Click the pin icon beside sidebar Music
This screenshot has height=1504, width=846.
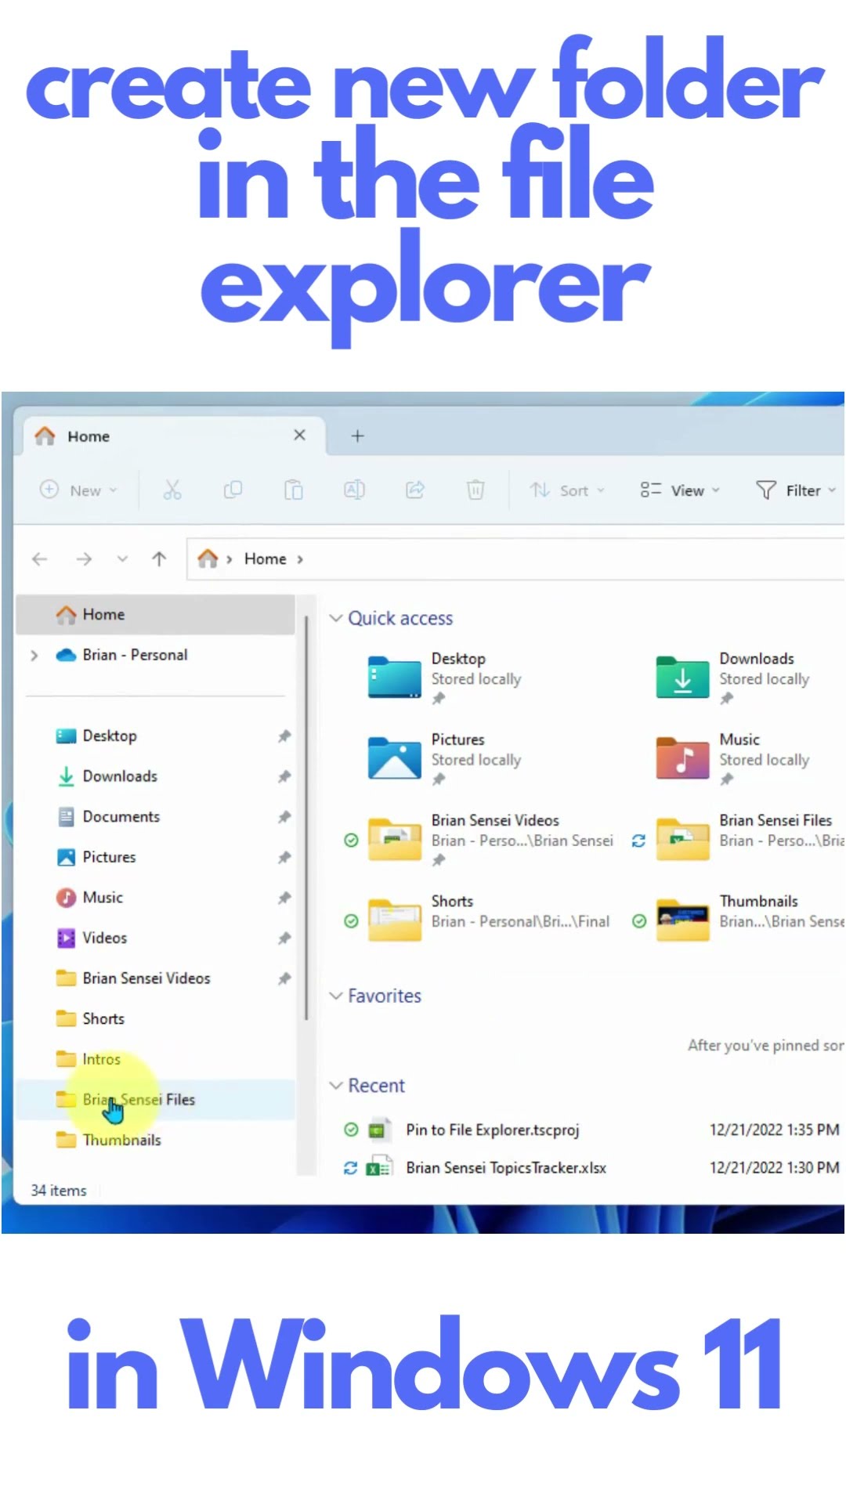click(x=284, y=898)
